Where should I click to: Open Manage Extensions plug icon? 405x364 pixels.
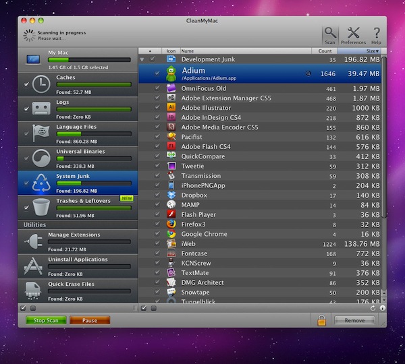[x=34, y=241]
